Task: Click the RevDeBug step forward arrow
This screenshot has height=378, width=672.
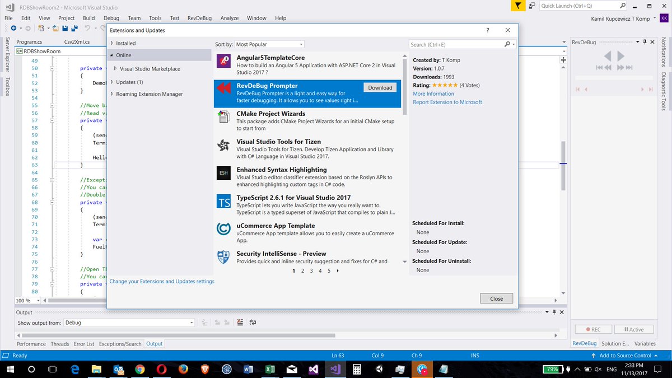Action: coord(620,56)
